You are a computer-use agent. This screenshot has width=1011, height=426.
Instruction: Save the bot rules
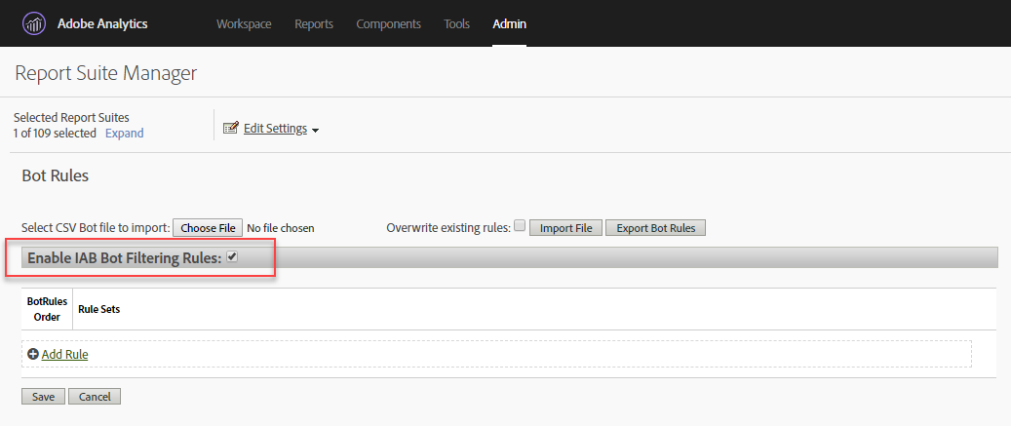click(x=43, y=397)
